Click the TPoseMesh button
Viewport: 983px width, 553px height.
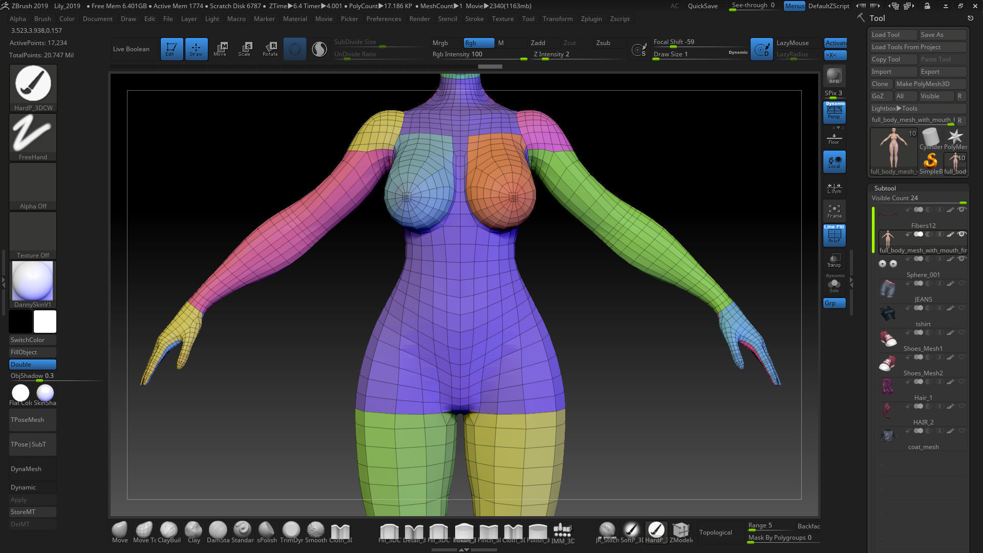[33, 420]
